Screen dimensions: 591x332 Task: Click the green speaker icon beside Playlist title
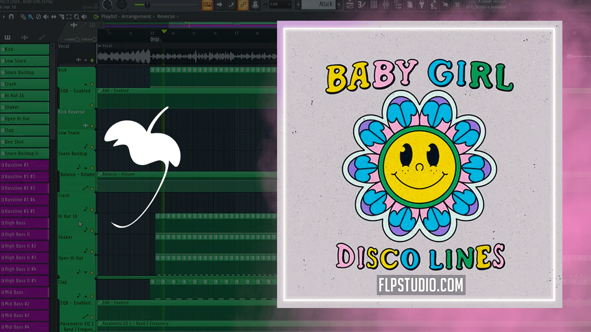pos(96,17)
